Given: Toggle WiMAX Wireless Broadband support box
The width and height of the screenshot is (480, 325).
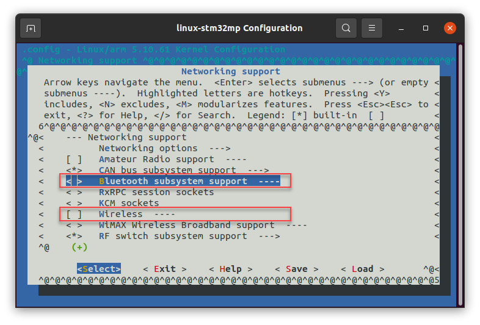Looking at the screenshot, I should pyautogui.click(x=74, y=226).
